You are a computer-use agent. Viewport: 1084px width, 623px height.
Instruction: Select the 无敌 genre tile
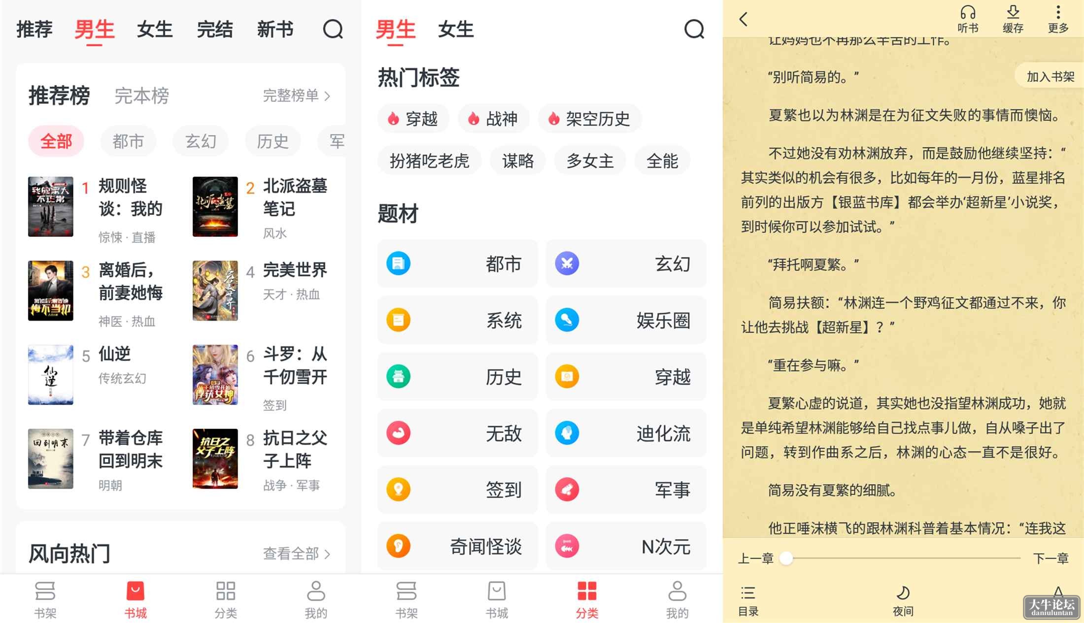click(457, 433)
